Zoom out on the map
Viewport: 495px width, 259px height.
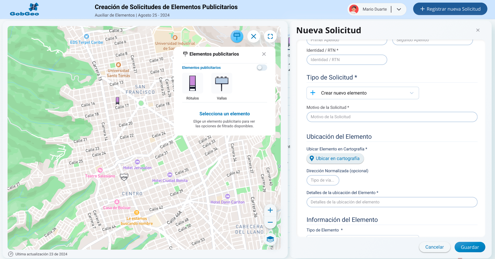point(270,222)
